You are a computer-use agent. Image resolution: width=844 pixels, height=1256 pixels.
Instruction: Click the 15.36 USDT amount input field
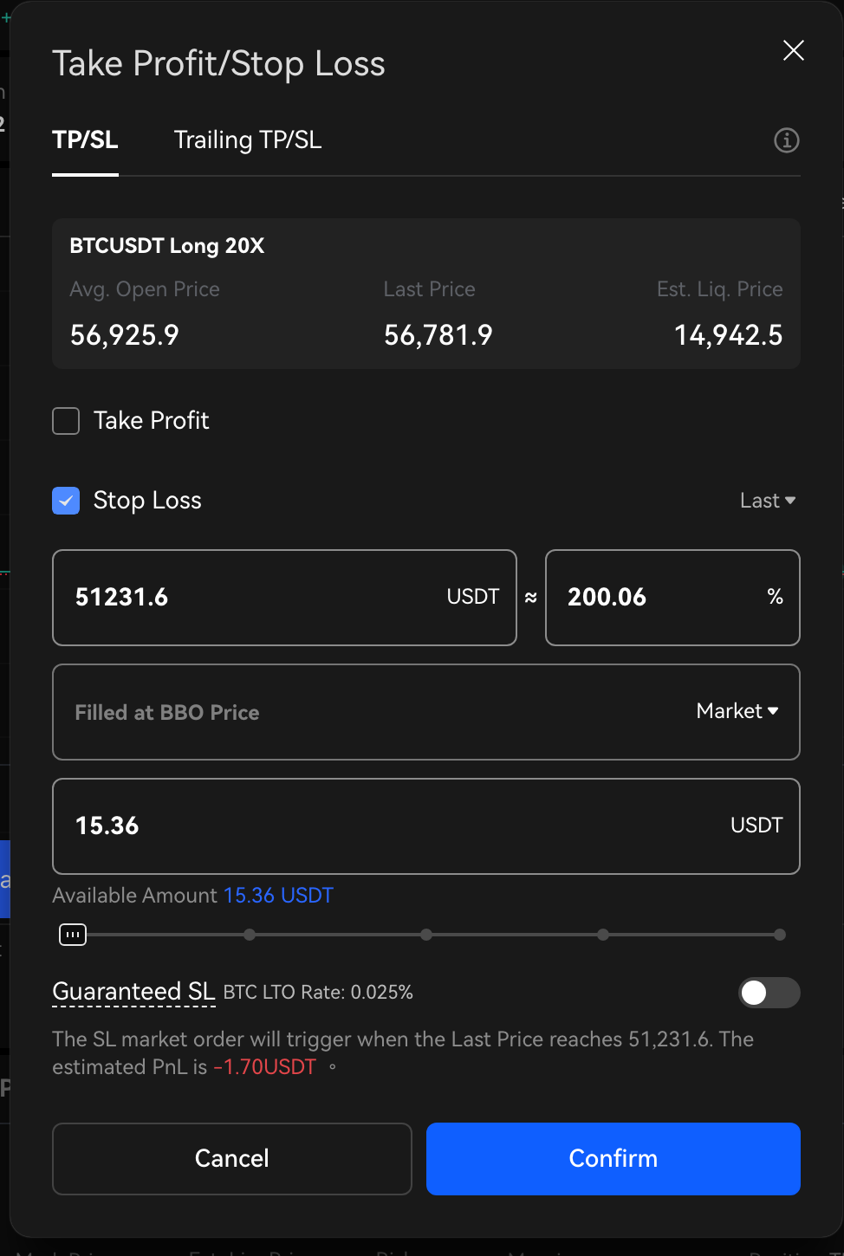(x=390, y=826)
